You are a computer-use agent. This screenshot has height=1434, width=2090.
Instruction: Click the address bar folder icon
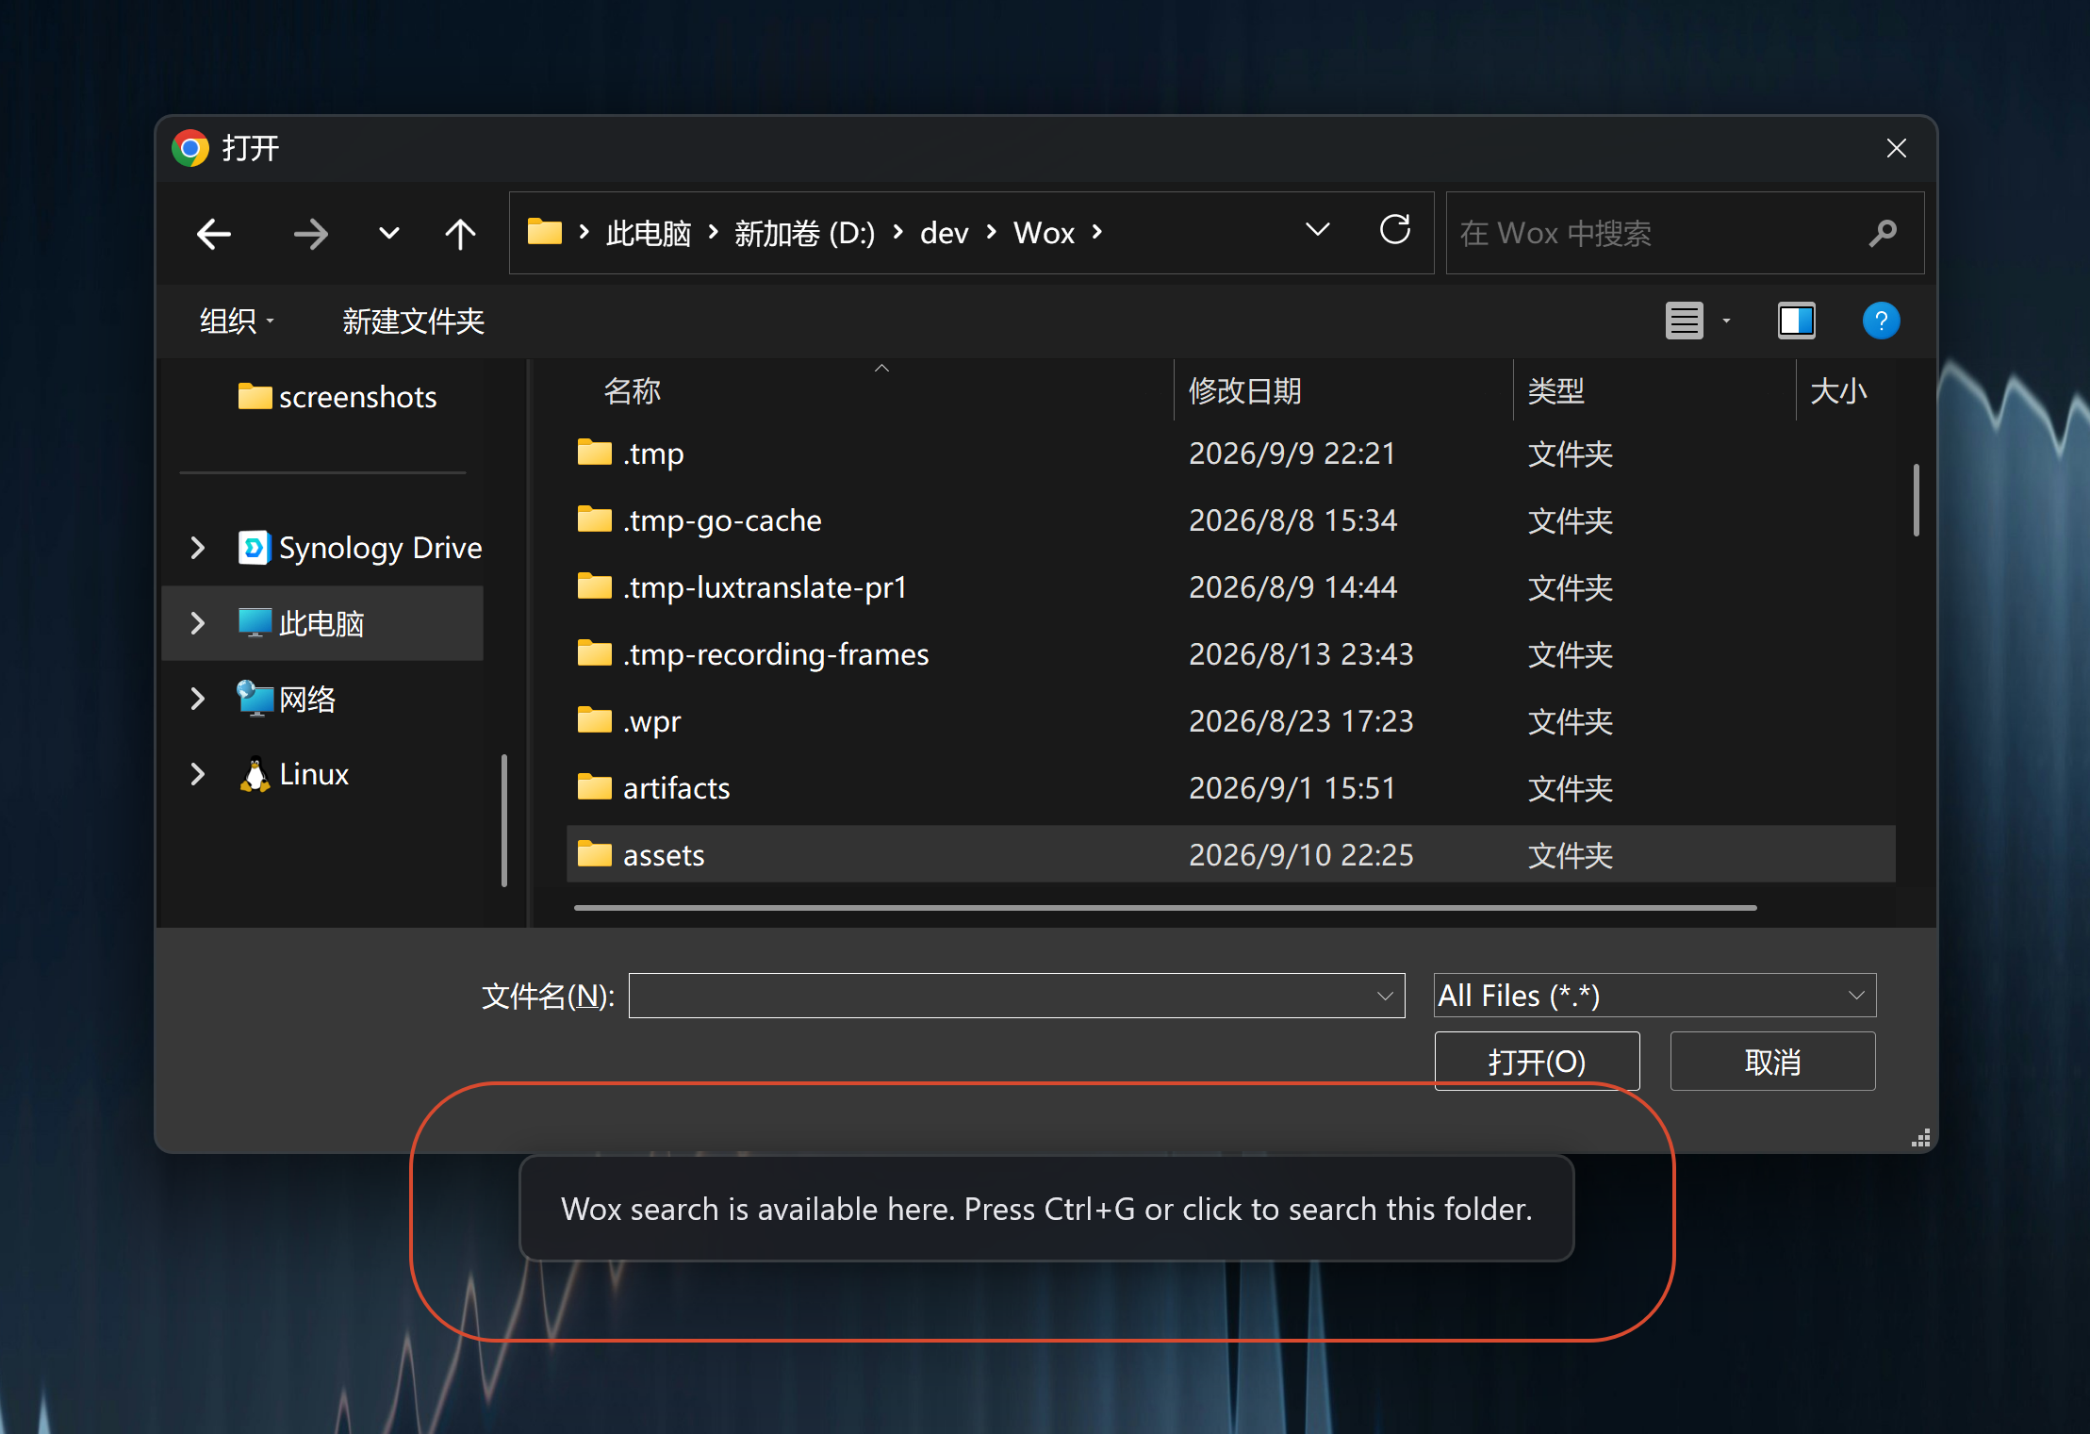(545, 232)
